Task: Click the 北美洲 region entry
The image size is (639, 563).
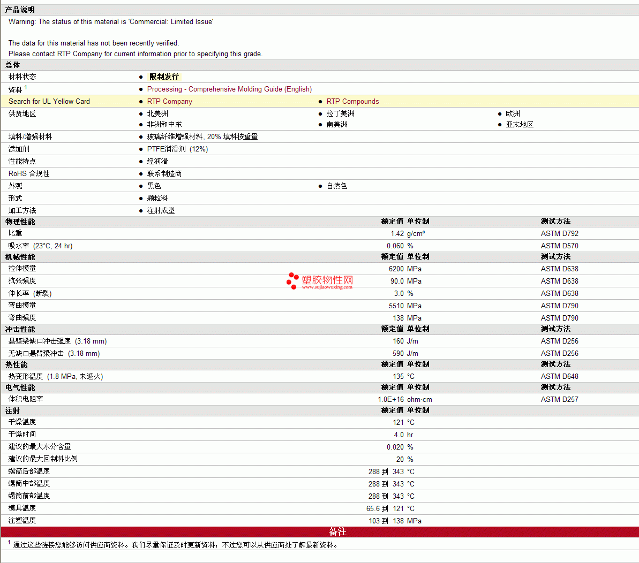Action: 157,113
